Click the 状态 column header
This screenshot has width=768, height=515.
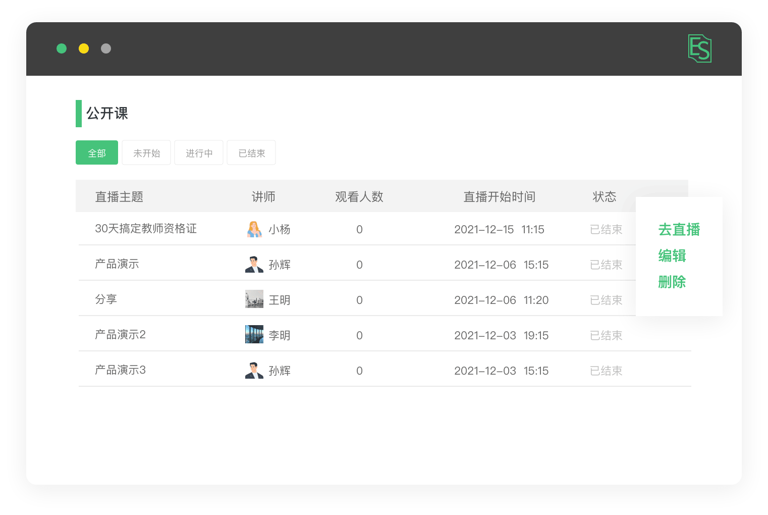(605, 197)
